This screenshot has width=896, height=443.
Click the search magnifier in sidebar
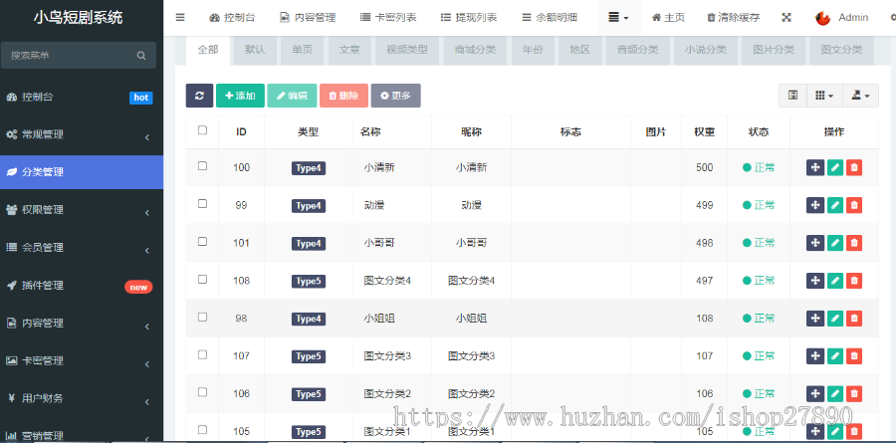click(x=141, y=56)
